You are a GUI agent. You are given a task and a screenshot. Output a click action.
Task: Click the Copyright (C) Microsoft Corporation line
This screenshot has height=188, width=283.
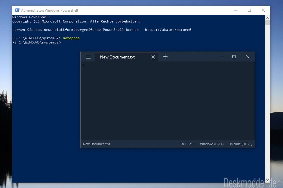point(76,21)
